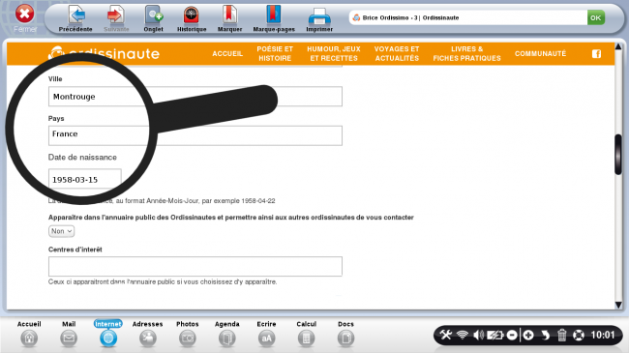The image size is (629, 353).
Task: Open the settings tools icon
Action: (x=446, y=335)
